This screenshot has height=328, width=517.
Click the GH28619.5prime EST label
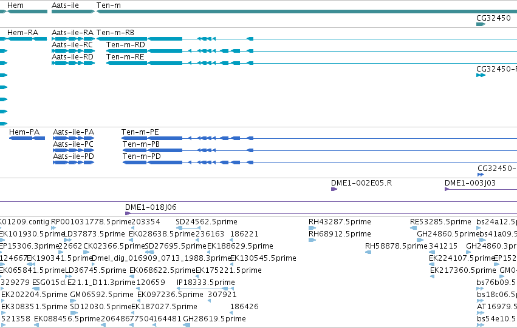(214, 319)
